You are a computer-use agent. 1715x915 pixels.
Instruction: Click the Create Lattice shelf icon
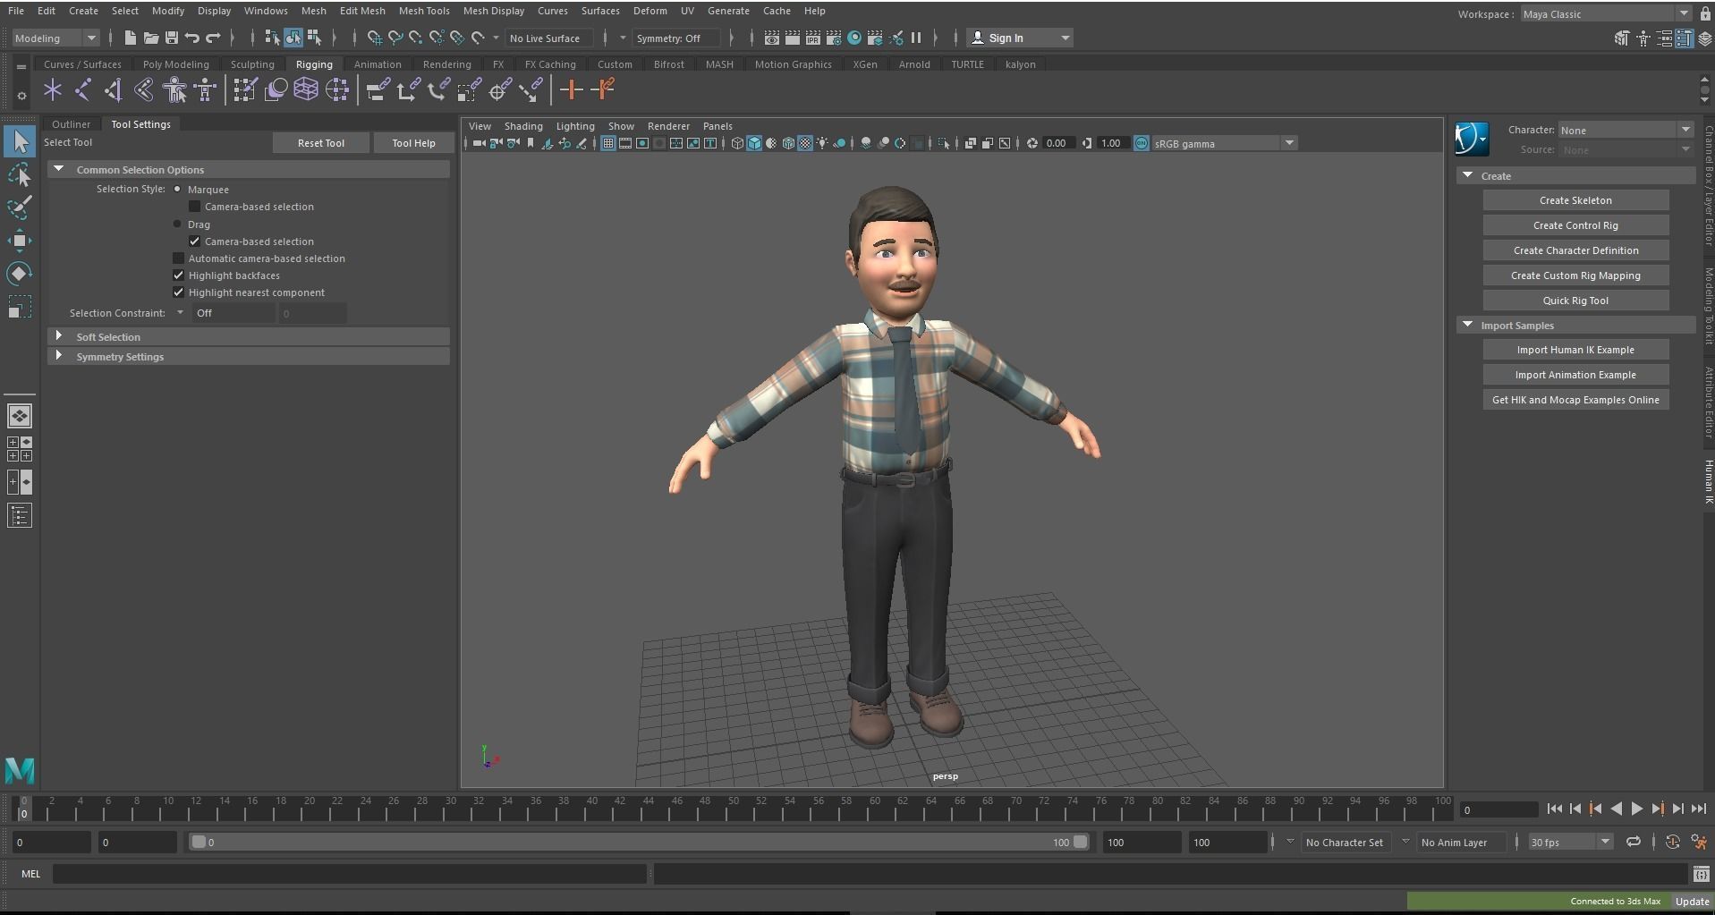tap(306, 89)
